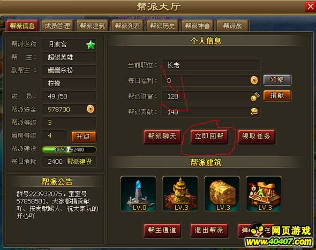Close the 帮派大厅 window
The width and height of the screenshot is (316, 250).
tap(310, 7)
